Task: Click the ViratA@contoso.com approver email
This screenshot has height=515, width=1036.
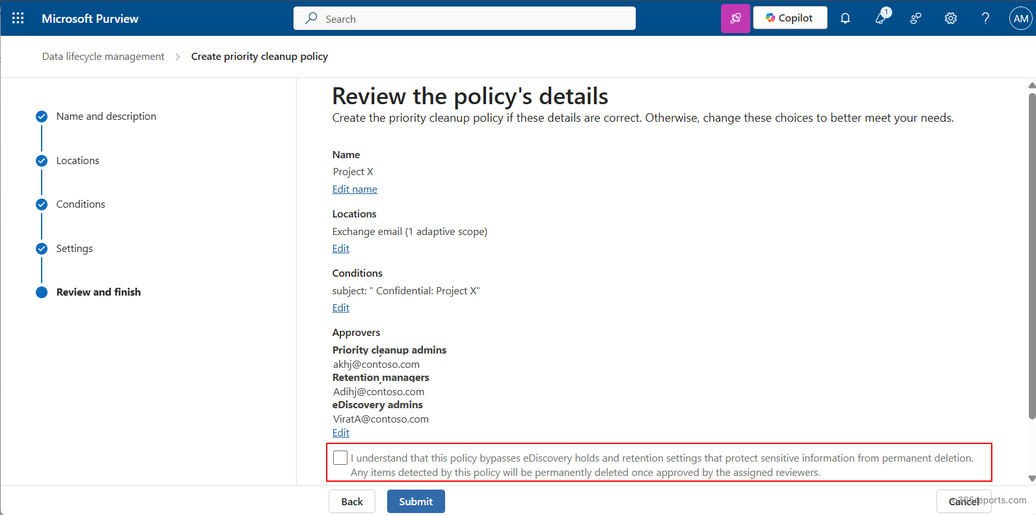Action: tap(381, 419)
